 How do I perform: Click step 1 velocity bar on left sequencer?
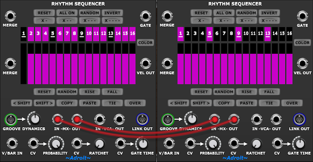click(24, 64)
